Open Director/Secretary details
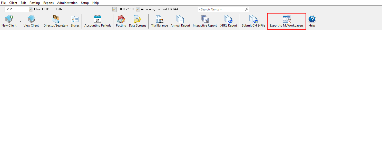 click(55, 20)
